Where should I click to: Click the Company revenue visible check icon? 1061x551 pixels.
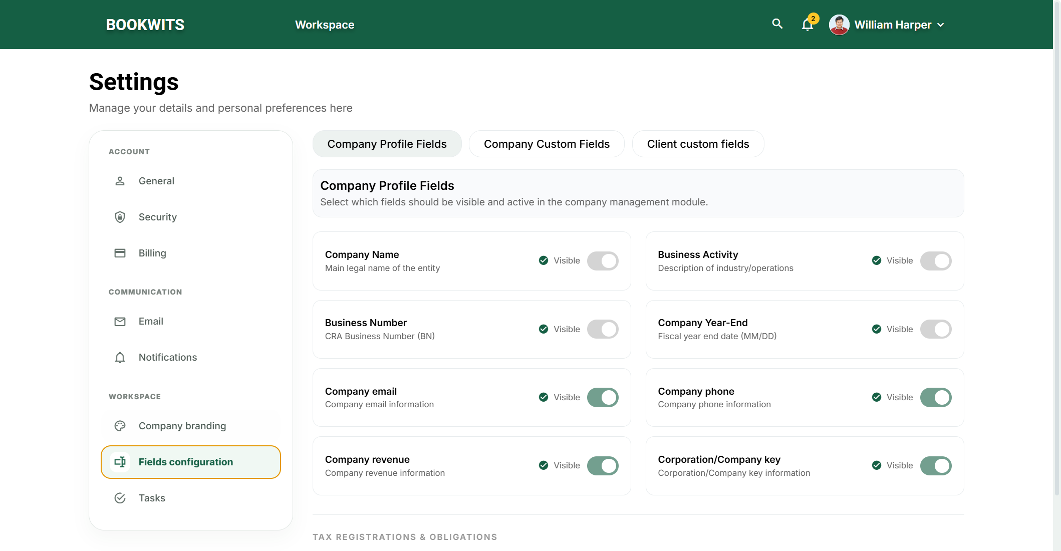click(544, 465)
